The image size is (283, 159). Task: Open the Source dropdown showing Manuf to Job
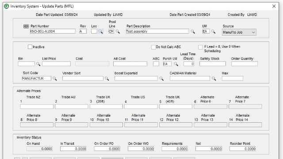[239, 32]
